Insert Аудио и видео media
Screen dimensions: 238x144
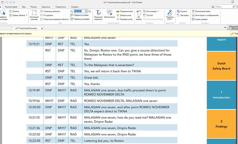[200, 19]
